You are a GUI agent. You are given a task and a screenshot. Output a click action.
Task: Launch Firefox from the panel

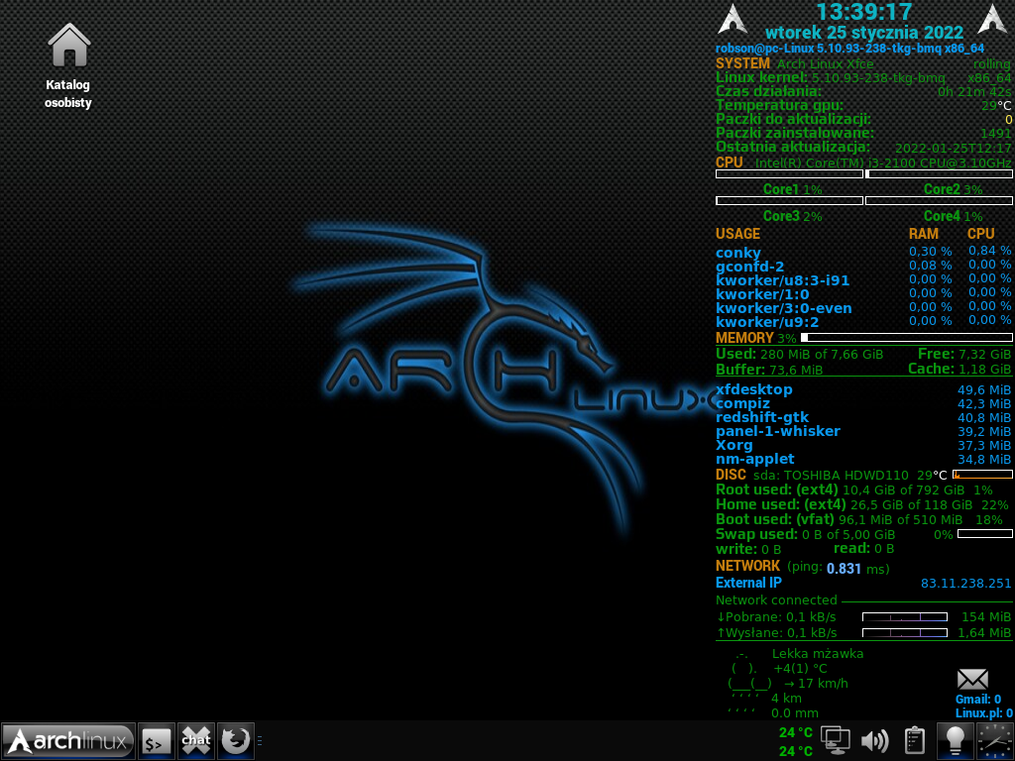pos(236,741)
